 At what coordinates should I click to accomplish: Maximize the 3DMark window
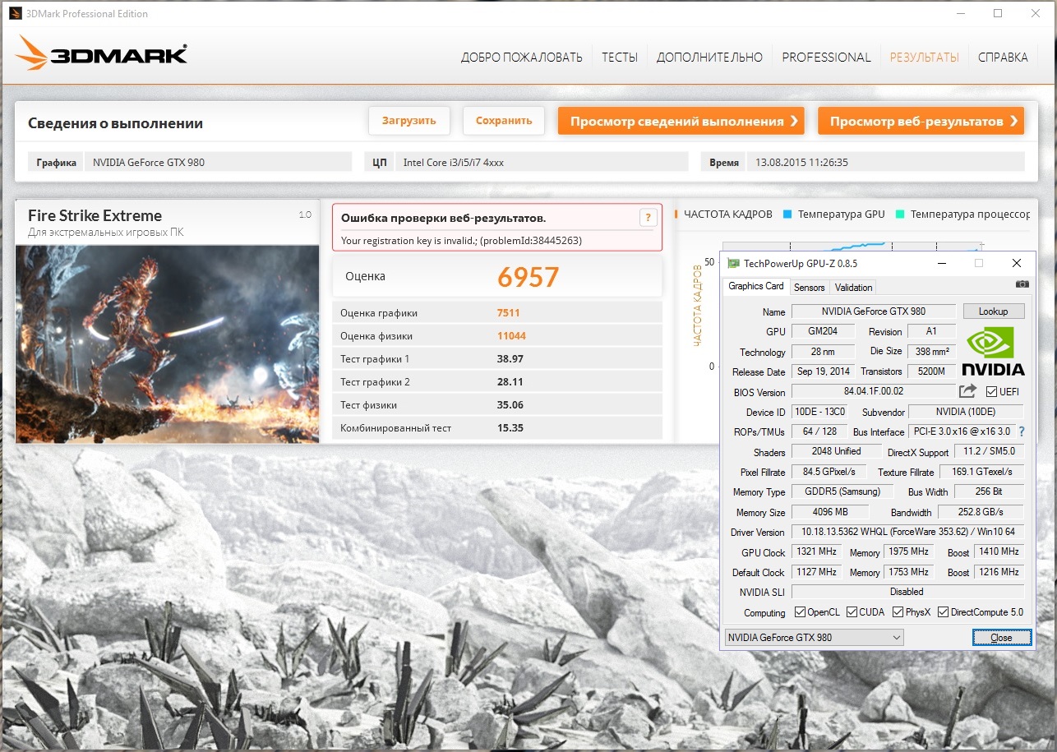point(998,13)
